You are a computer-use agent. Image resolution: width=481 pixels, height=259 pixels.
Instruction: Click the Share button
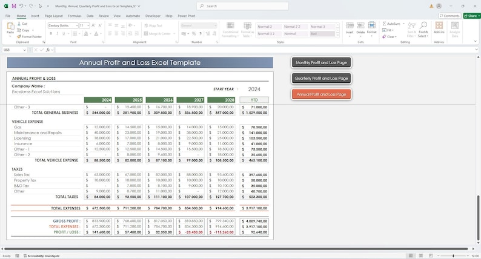pyautogui.click(x=472, y=16)
